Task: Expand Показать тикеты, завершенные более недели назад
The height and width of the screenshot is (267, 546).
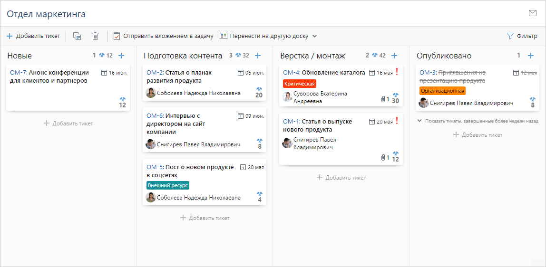Action: [478, 121]
